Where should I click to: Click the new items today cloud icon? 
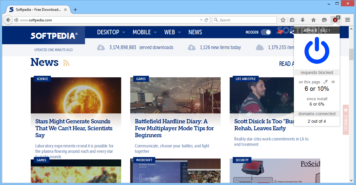coord(192,47)
